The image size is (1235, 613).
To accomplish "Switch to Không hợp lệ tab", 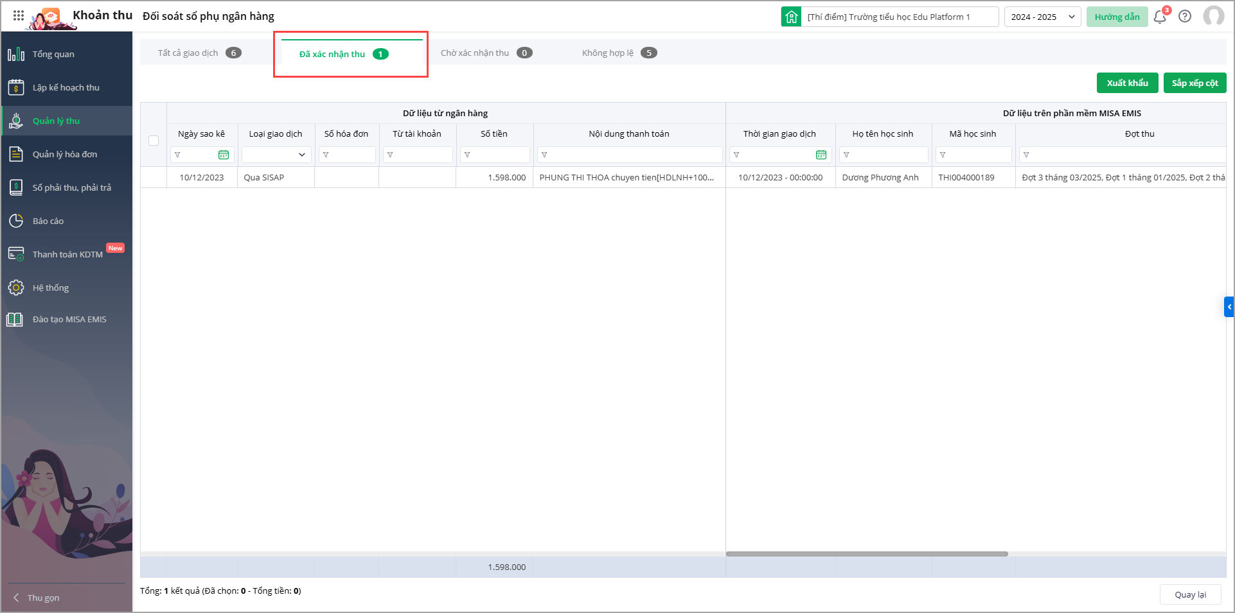I will coord(619,53).
